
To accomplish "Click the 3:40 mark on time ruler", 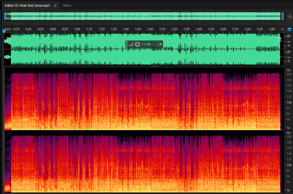I will (x=272, y=29).
